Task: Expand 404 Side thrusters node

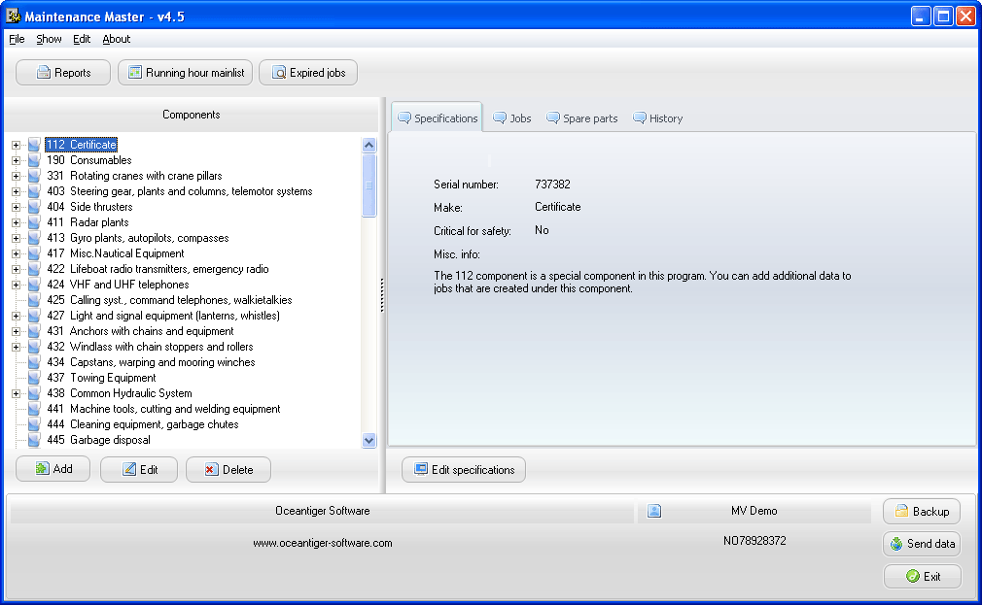Action: pos(16,207)
